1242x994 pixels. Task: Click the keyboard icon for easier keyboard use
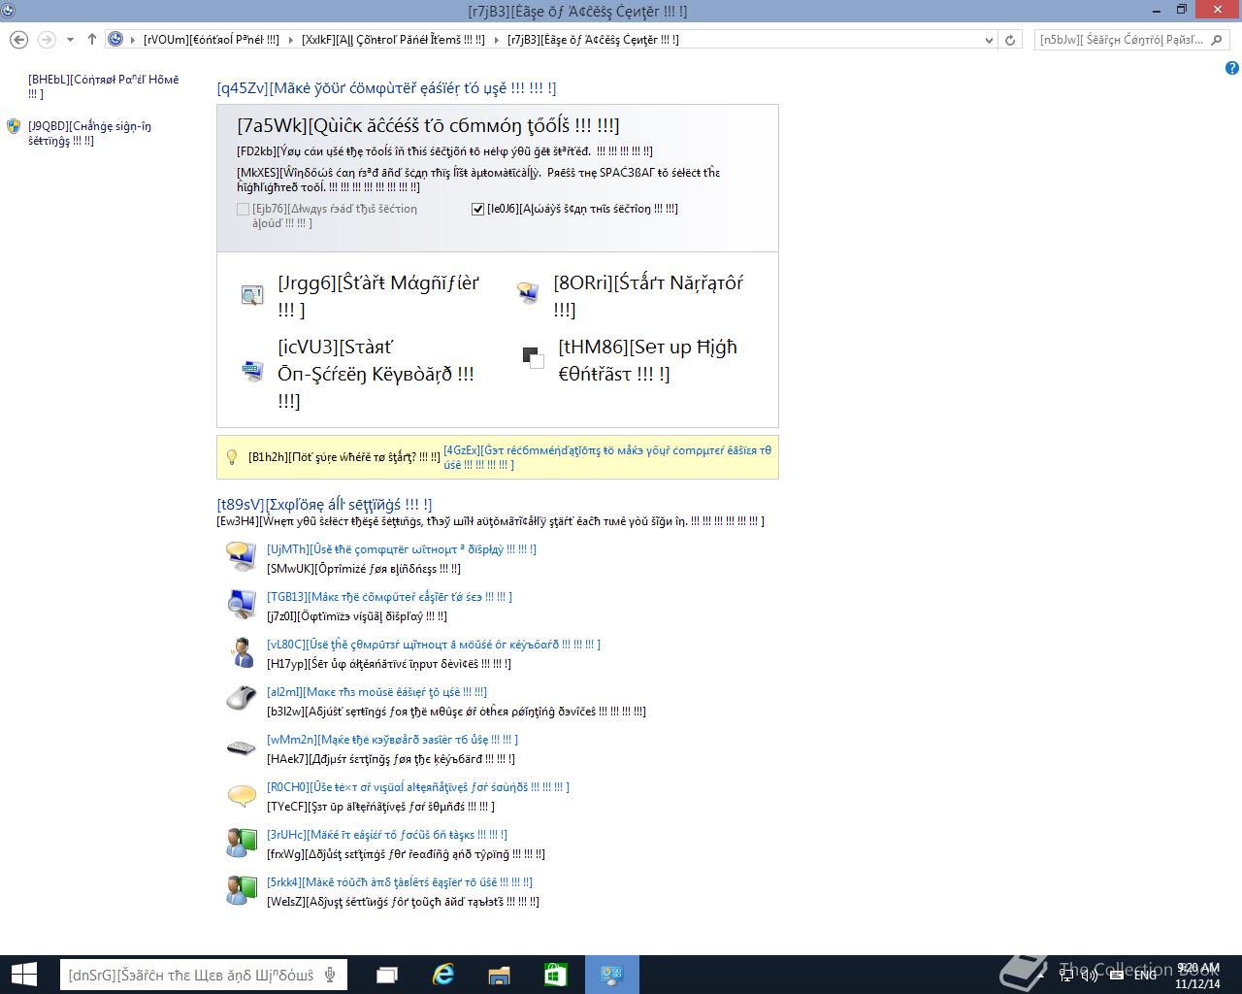click(241, 747)
